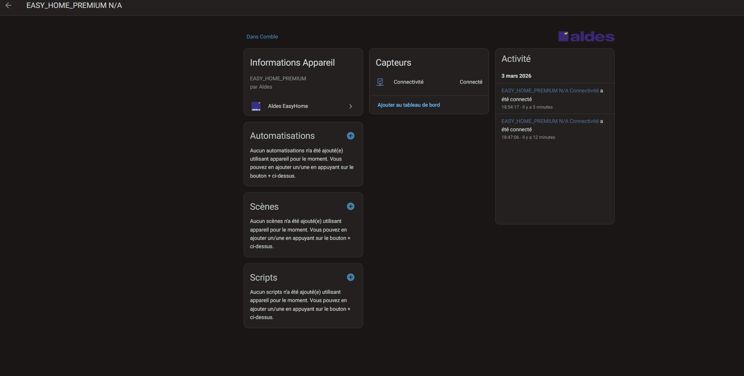Open the 18:54:17 activity entity link
The image size is (744, 376).
(550, 91)
